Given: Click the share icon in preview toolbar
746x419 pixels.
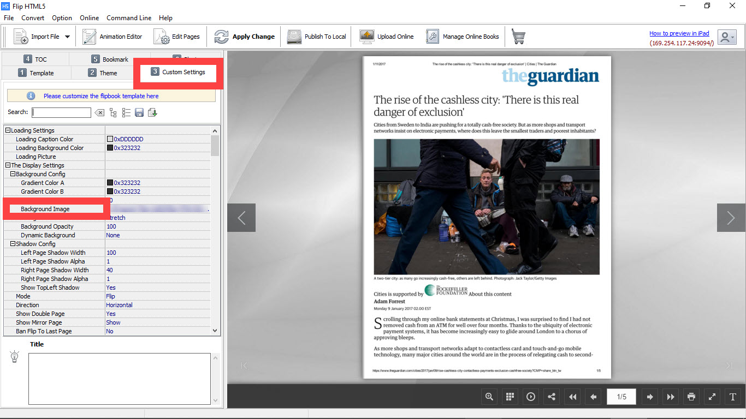Looking at the screenshot, I should point(552,397).
